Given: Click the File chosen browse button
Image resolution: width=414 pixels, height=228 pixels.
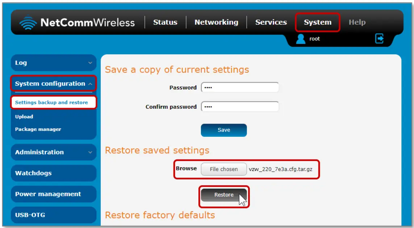Looking at the screenshot, I should (x=224, y=169).
